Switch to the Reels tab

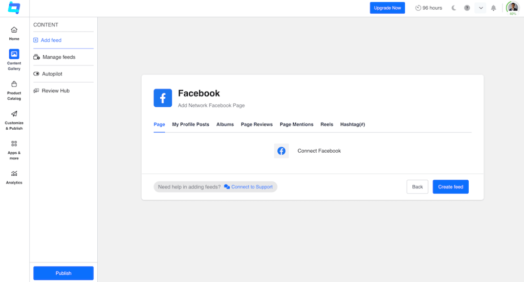pyautogui.click(x=327, y=125)
